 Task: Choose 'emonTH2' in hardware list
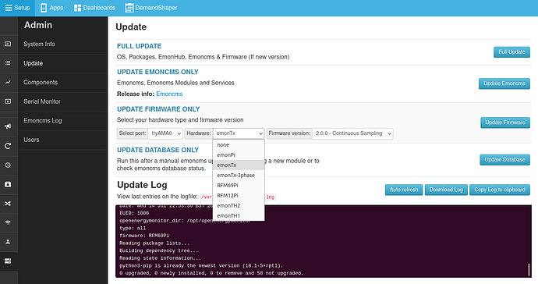point(239,206)
